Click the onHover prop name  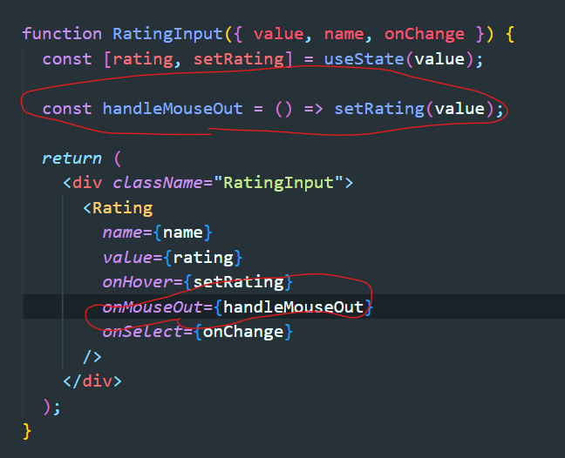(x=137, y=282)
